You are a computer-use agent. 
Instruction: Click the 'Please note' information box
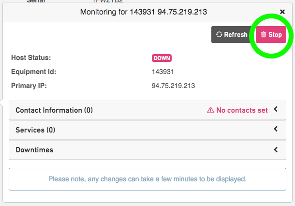coord(147,179)
